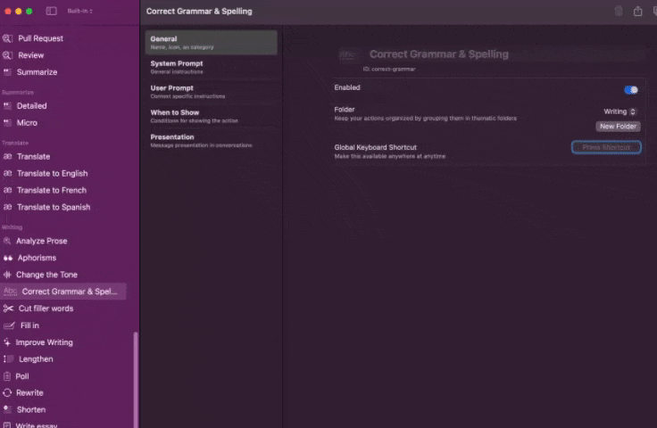657x428 pixels.
Task: Click the Summarize action icon
Action: click(x=7, y=72)
